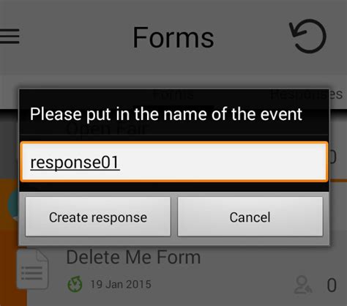Image resolution: width=347 pixels, height=306 pixels.
Task: Place cursor in the response01 text
Action: pyautogui.click(x=75, y=162)
